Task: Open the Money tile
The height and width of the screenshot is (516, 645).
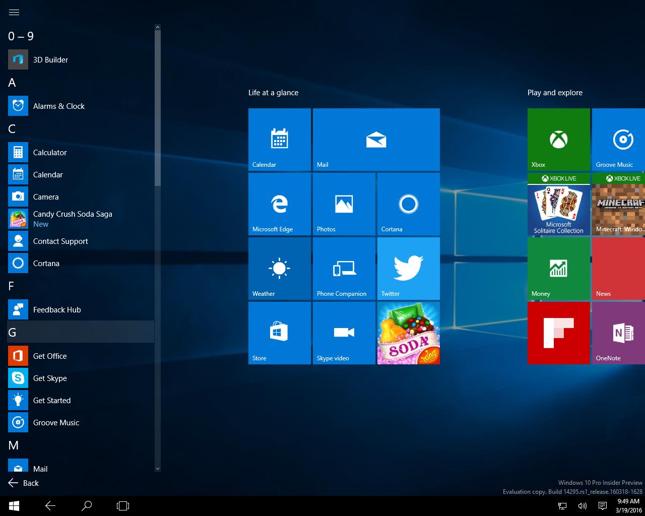Action: [x=559, y=269]
